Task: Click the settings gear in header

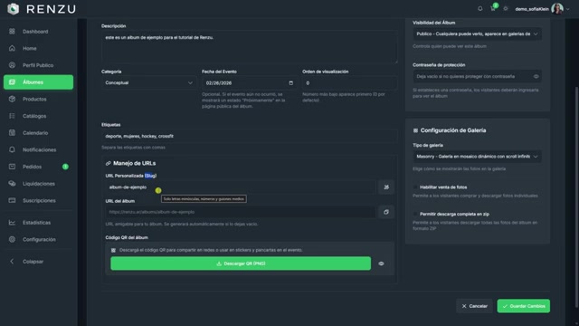Action: pyautogui.click(x=506, y=8)
